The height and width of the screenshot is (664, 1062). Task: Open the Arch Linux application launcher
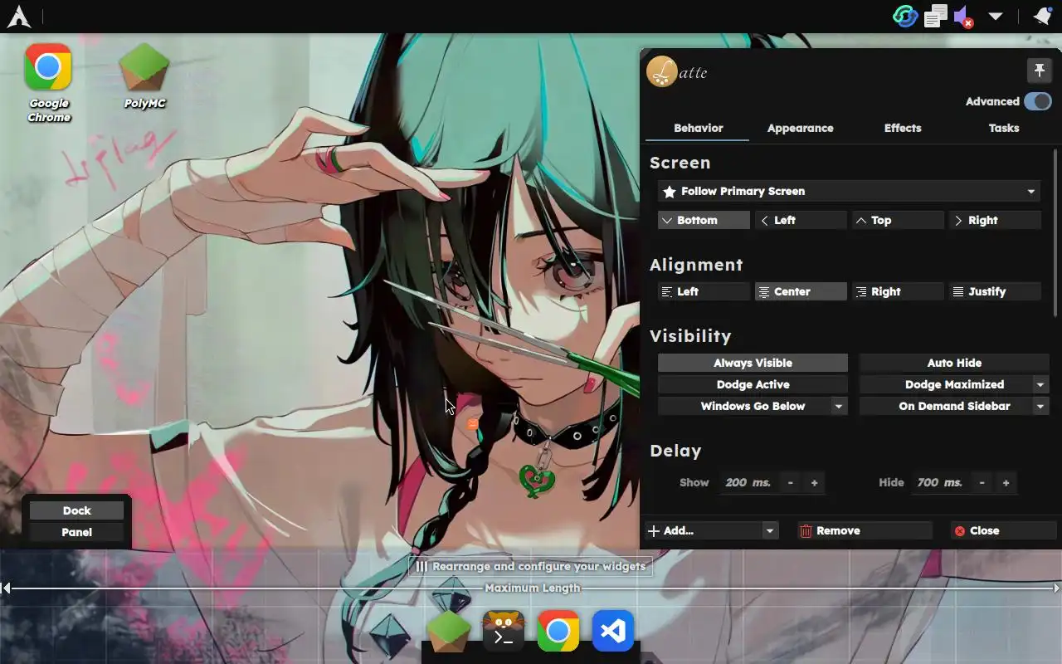[18, 17]
